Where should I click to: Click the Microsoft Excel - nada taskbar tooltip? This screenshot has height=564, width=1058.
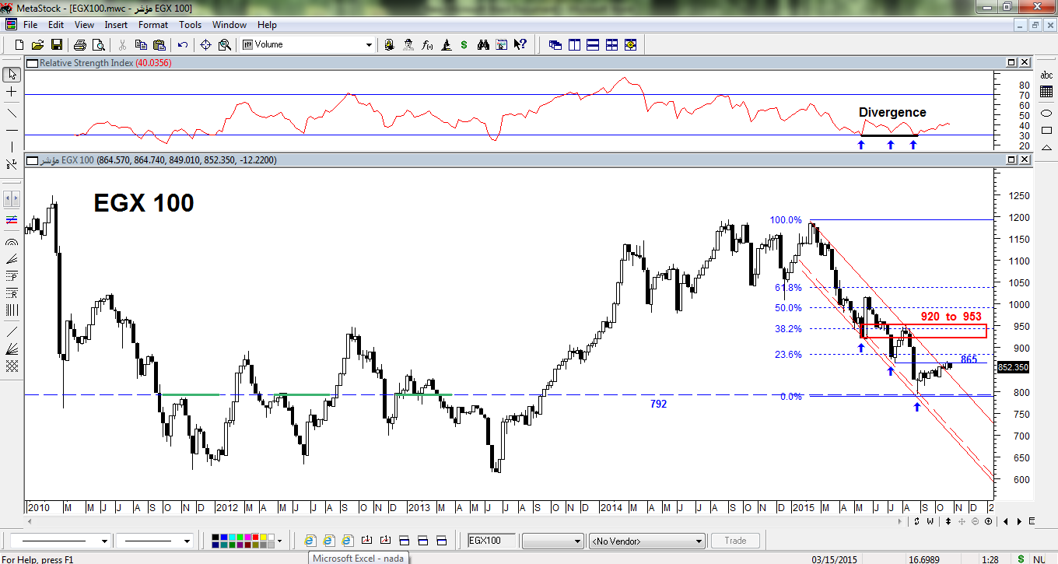(359, 558)
